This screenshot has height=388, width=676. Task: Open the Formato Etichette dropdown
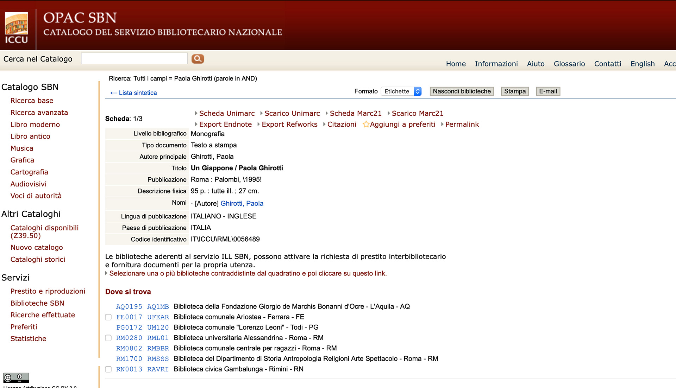[x=401, y=91]
